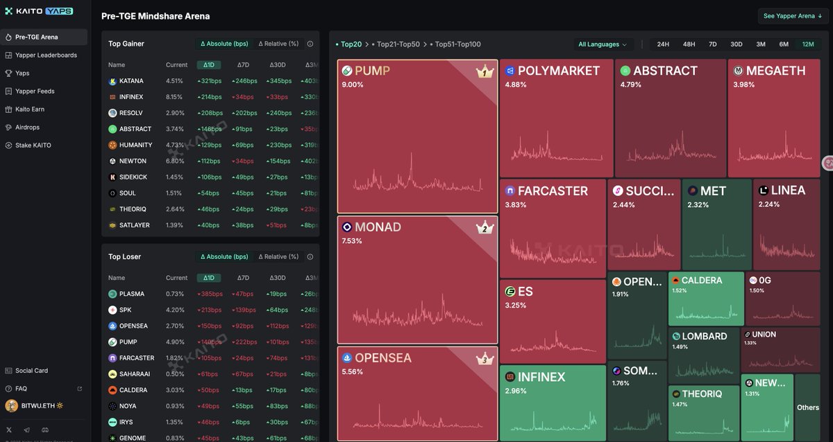This screenshot has height=442, width=833.
Task: Open the Others tile in the treemap
Action: 808,407
